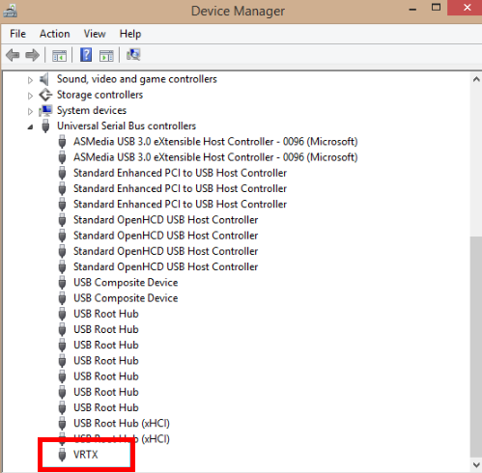Select first ASMedia USB 3.0 Host Controller
Screen dimensions: 482x473
pyautogui.click(x=215, y=142)
